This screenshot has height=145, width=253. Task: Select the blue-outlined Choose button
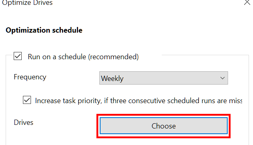(164, 126)
